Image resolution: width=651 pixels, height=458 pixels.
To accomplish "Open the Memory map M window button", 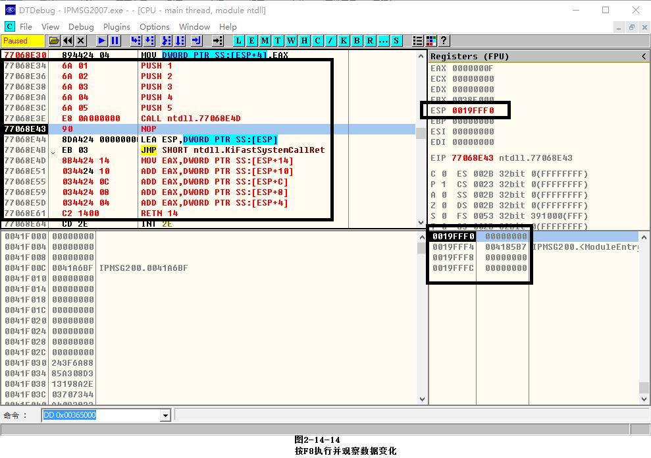I will tap(265, 41).
